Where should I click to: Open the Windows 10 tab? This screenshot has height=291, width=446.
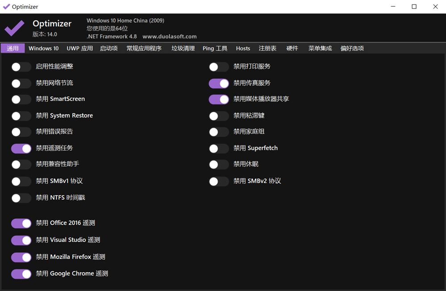(44, 48)
